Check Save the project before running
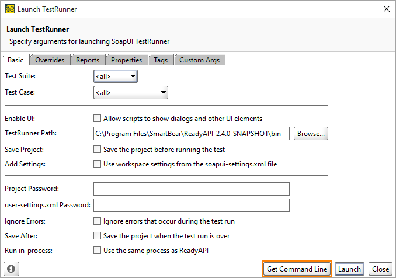The height and width of the screenshot is (278, 396). pyautogui.click(x=97, y=150)
